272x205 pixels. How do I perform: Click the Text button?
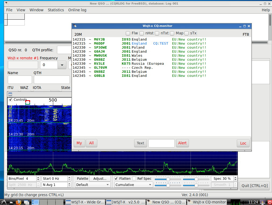141,143
